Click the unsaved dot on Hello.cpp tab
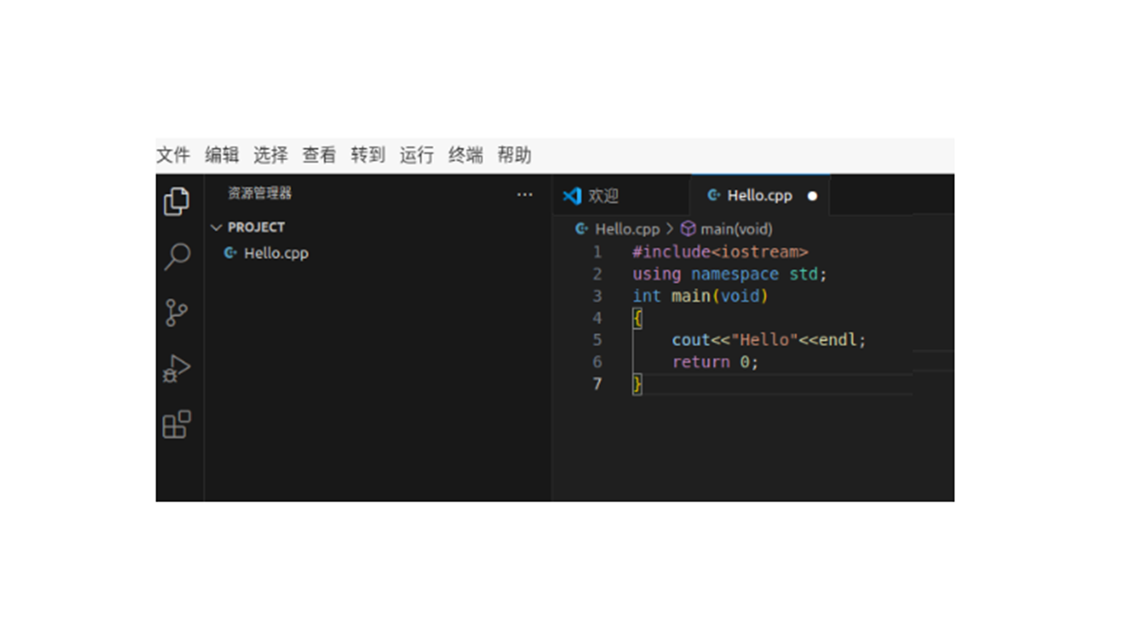The image size is (1138, 640). tap(812, 196)
